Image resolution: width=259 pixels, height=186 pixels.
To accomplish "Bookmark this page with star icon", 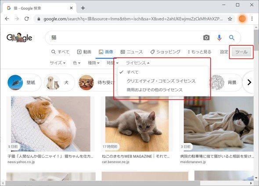I will point(230,19).
